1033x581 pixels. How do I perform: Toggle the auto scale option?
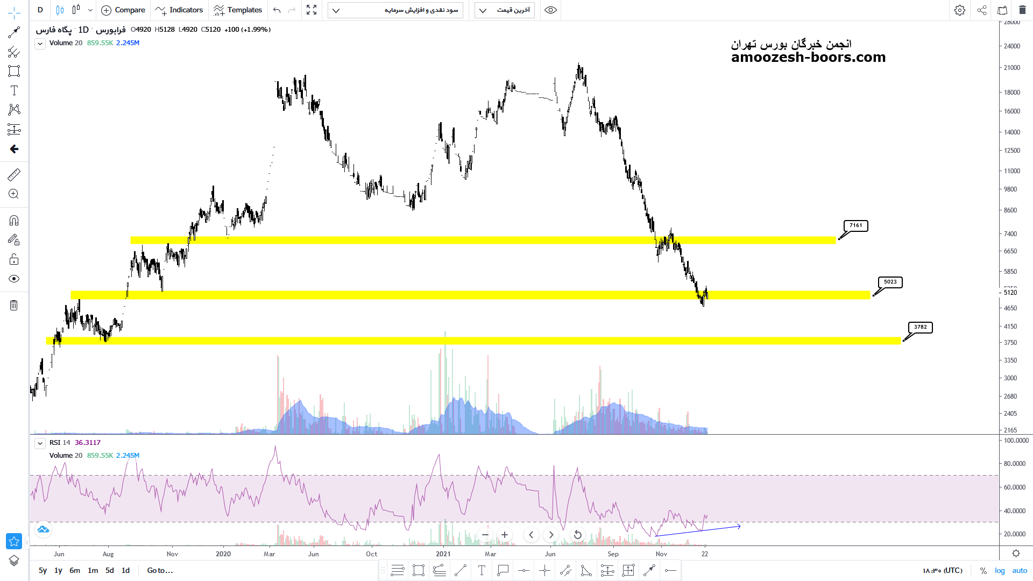pyautogui.click(x=1020, y=571)
